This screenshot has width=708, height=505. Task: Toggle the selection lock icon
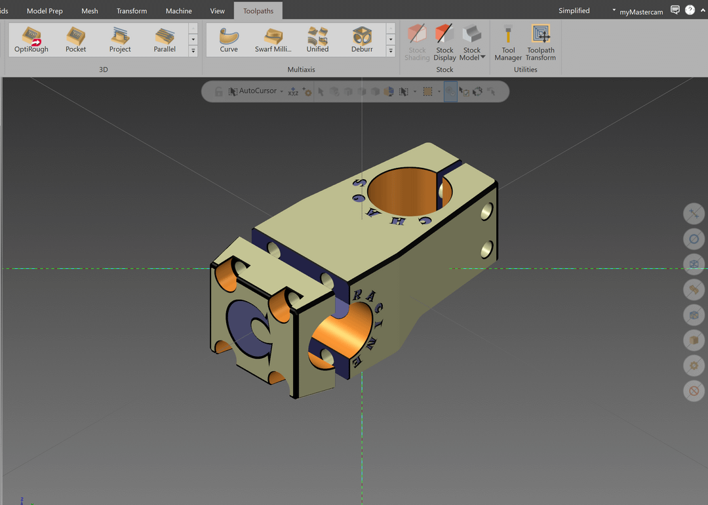click(x=218, y=92)
